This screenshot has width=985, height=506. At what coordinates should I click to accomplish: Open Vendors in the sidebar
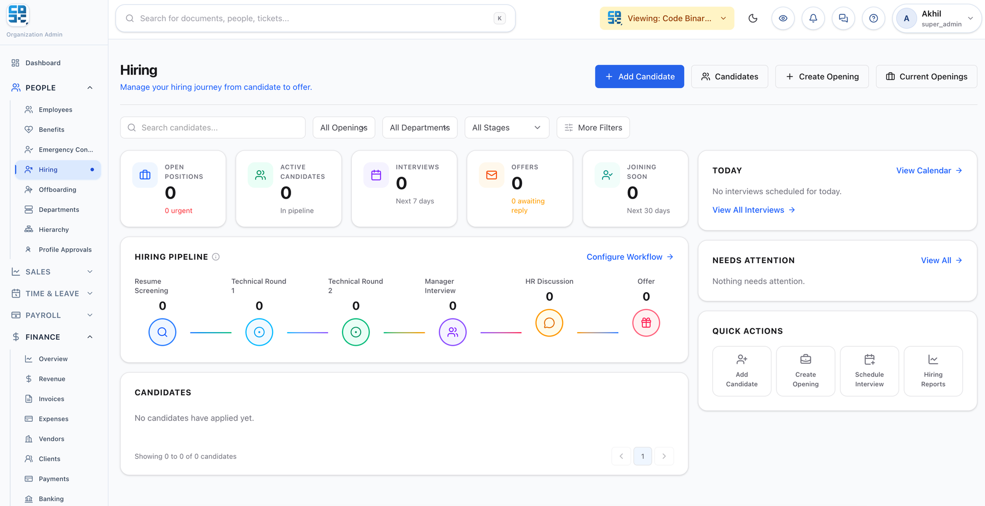[58, 439]
